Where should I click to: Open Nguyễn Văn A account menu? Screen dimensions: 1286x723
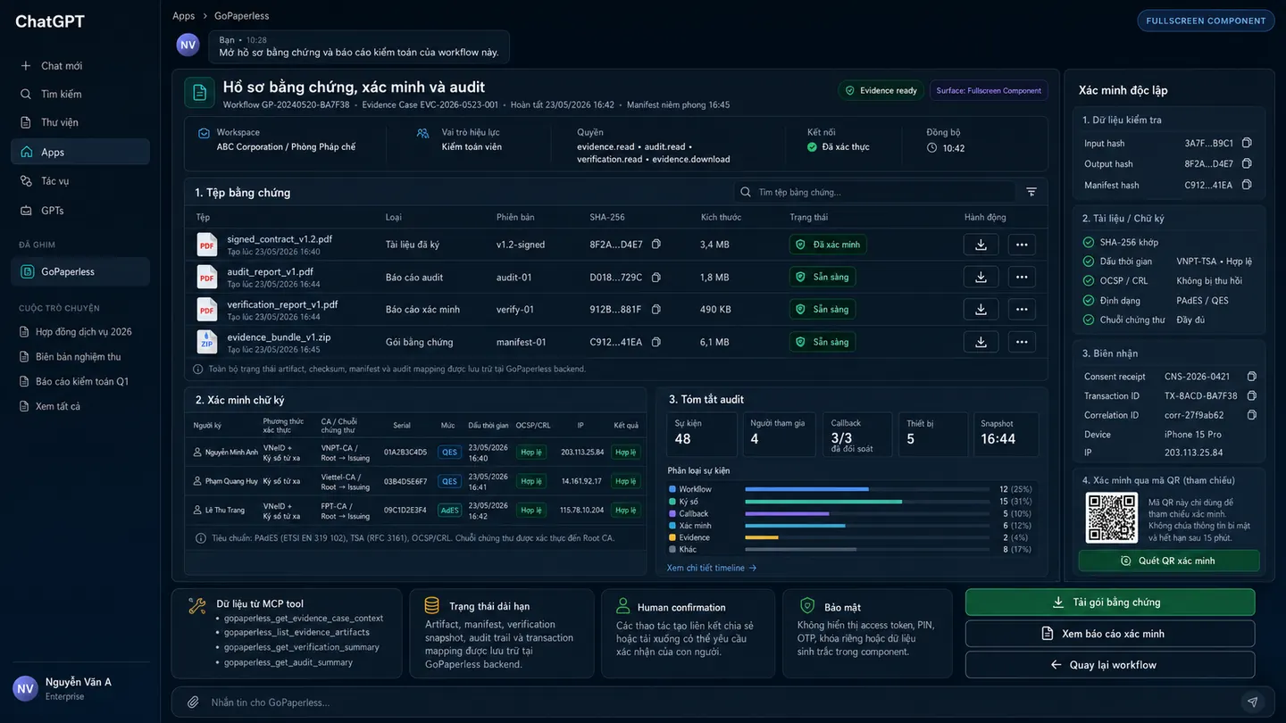click(80, 688)
